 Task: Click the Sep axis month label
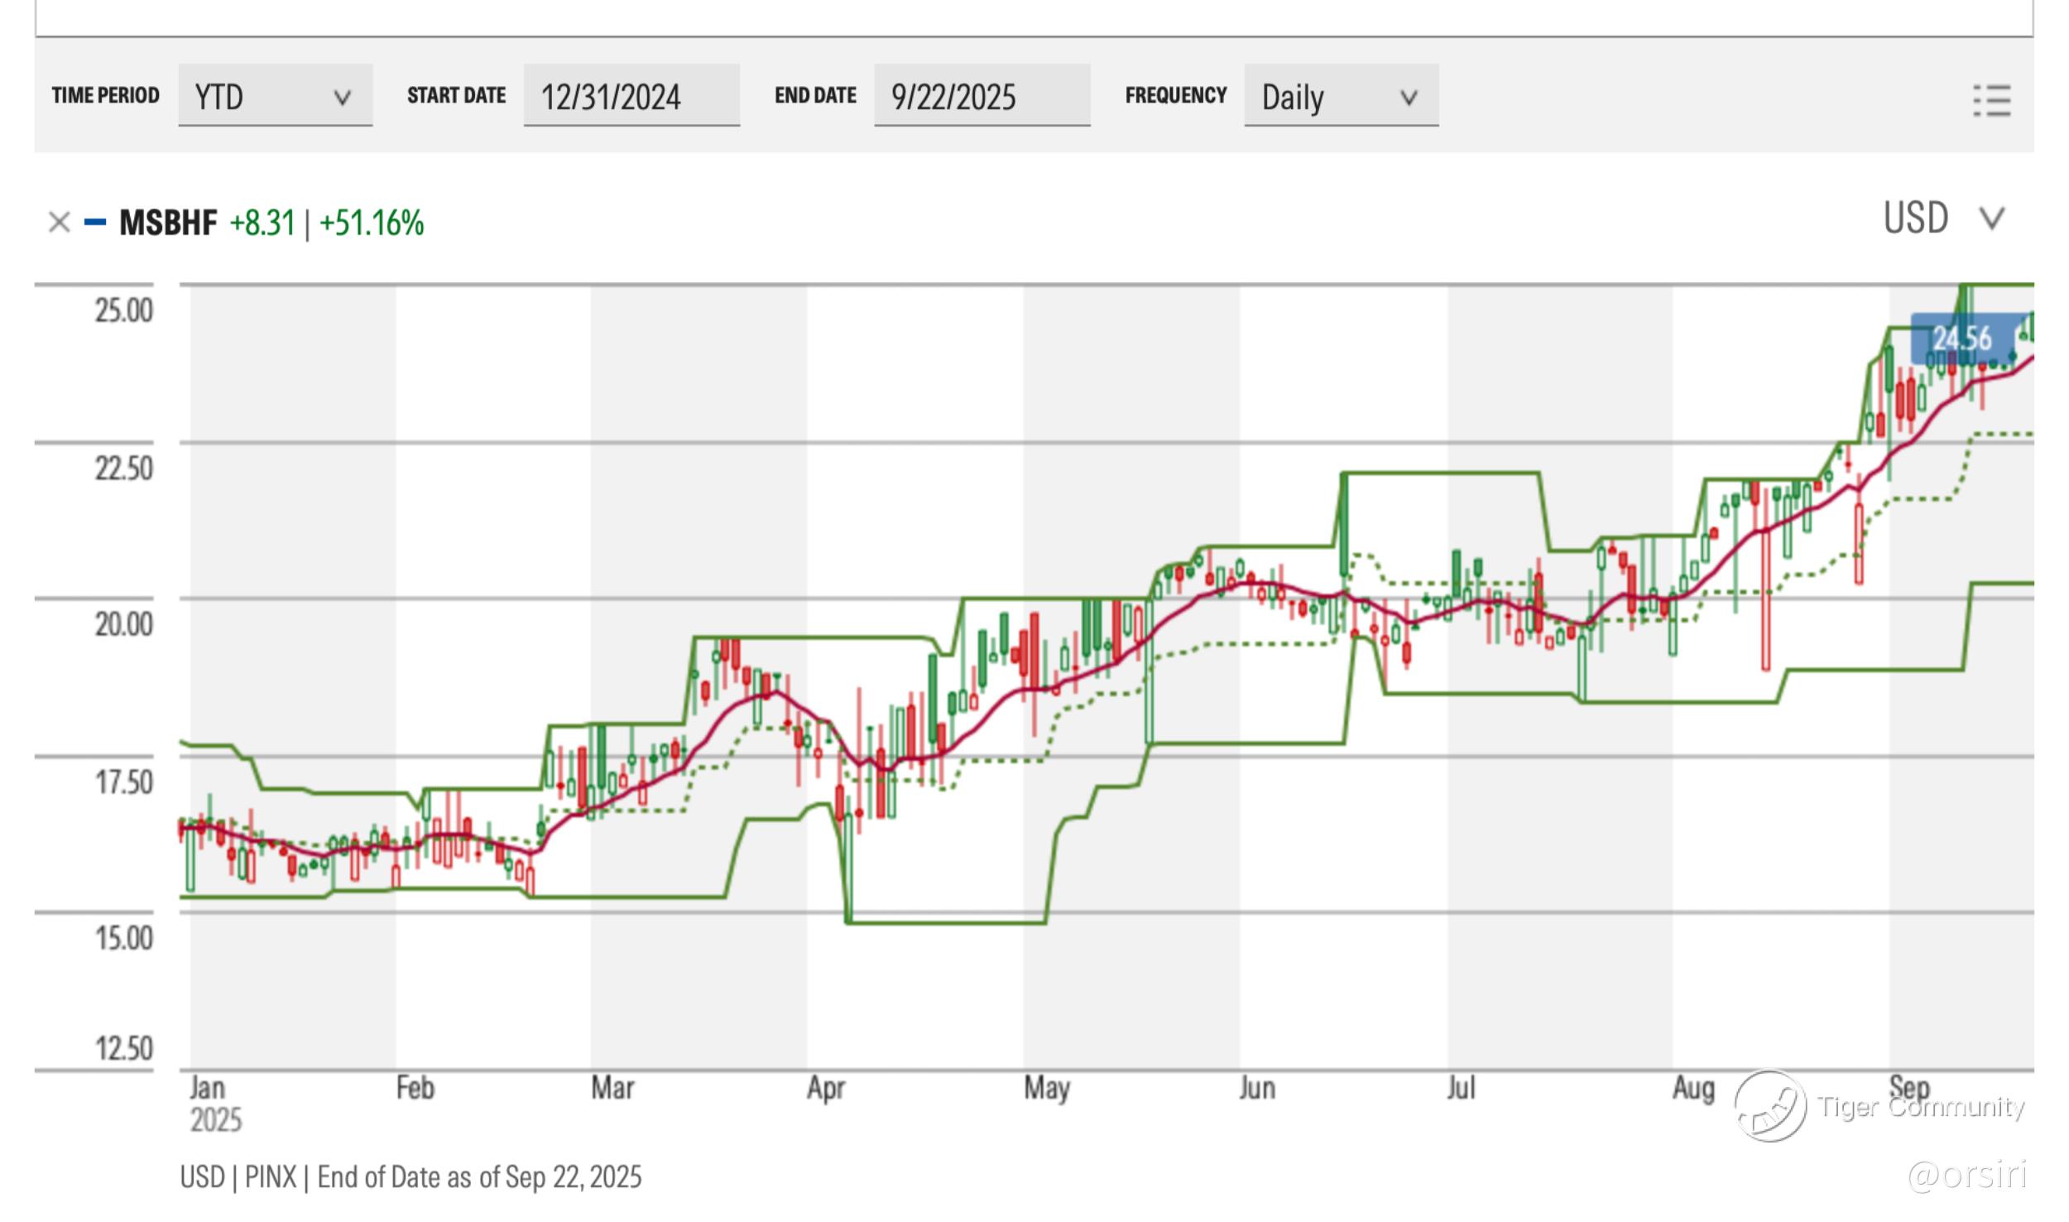coord(1908,1086)
